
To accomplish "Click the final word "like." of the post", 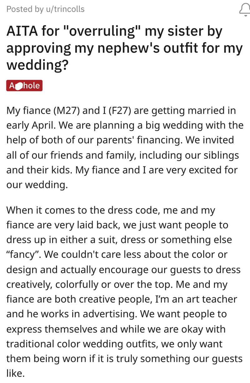I will coord(15,374).
